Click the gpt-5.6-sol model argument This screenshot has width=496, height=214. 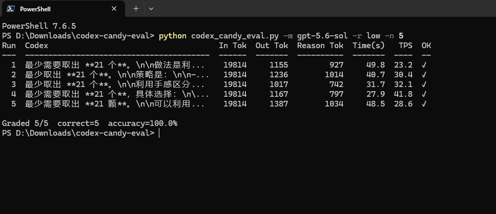tap(322, 36)
